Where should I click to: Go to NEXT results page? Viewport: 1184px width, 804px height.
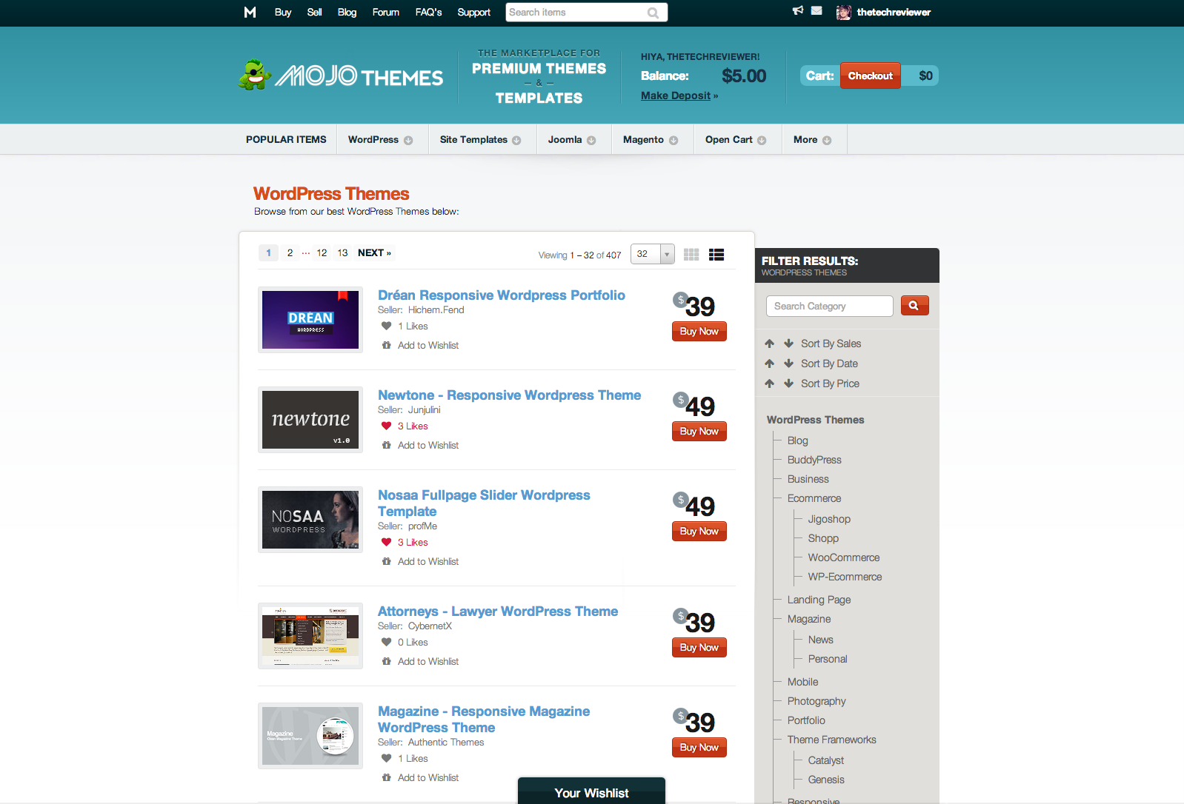(x=374, y=252)
